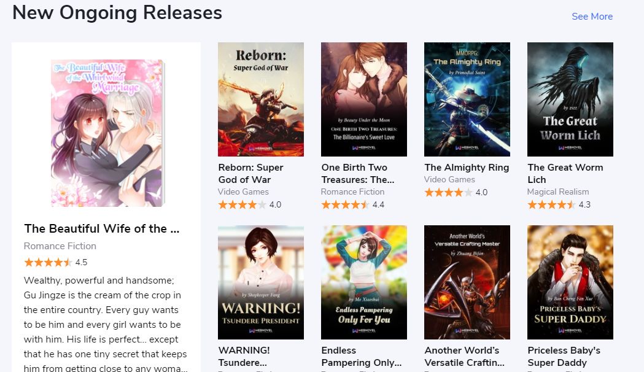Open the Reborn: Super God of War title link
This screenshot has height=372, width=644.
(x=250, y=173)
